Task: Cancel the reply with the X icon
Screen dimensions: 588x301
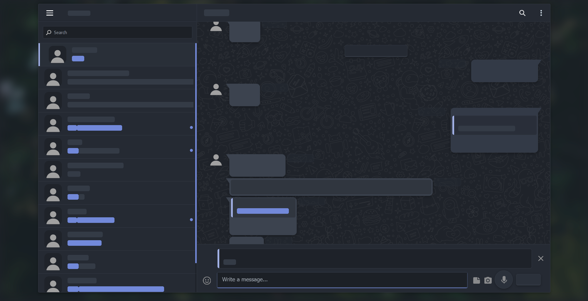Action: point(540,258)
